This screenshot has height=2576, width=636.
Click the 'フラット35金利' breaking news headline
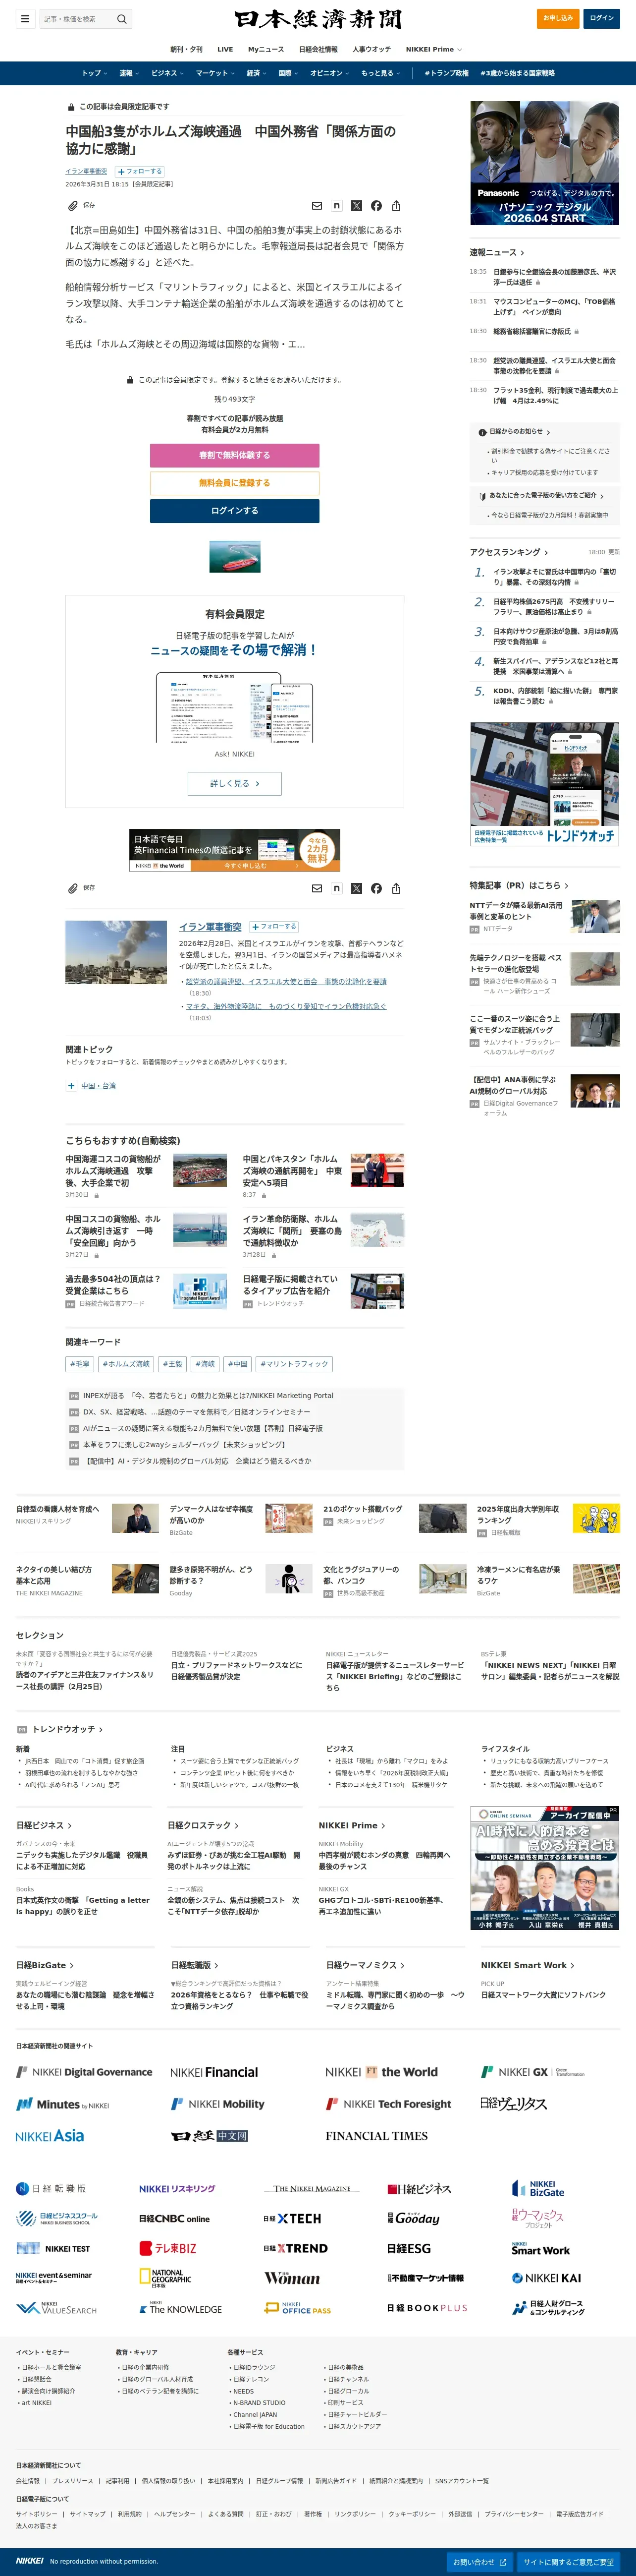(x=555, y=395)
